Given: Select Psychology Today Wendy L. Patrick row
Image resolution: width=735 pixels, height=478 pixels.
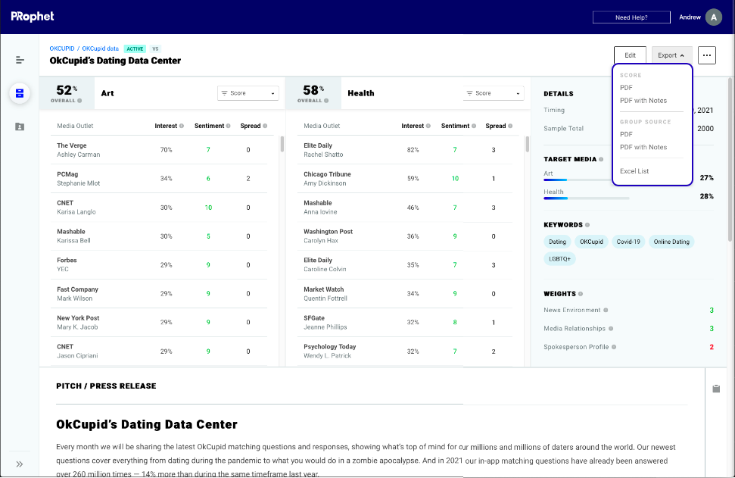Looking at the screenshot, I should pos(405,351).
